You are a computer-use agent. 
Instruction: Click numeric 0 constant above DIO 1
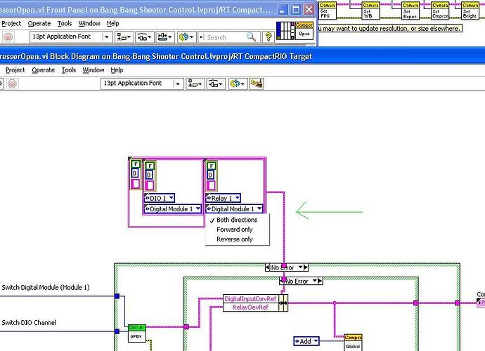click(x=149, y=175)
